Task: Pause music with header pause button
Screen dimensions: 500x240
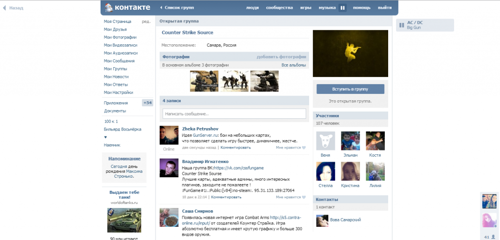Action: pyautogui.click(x=342, y=8)
